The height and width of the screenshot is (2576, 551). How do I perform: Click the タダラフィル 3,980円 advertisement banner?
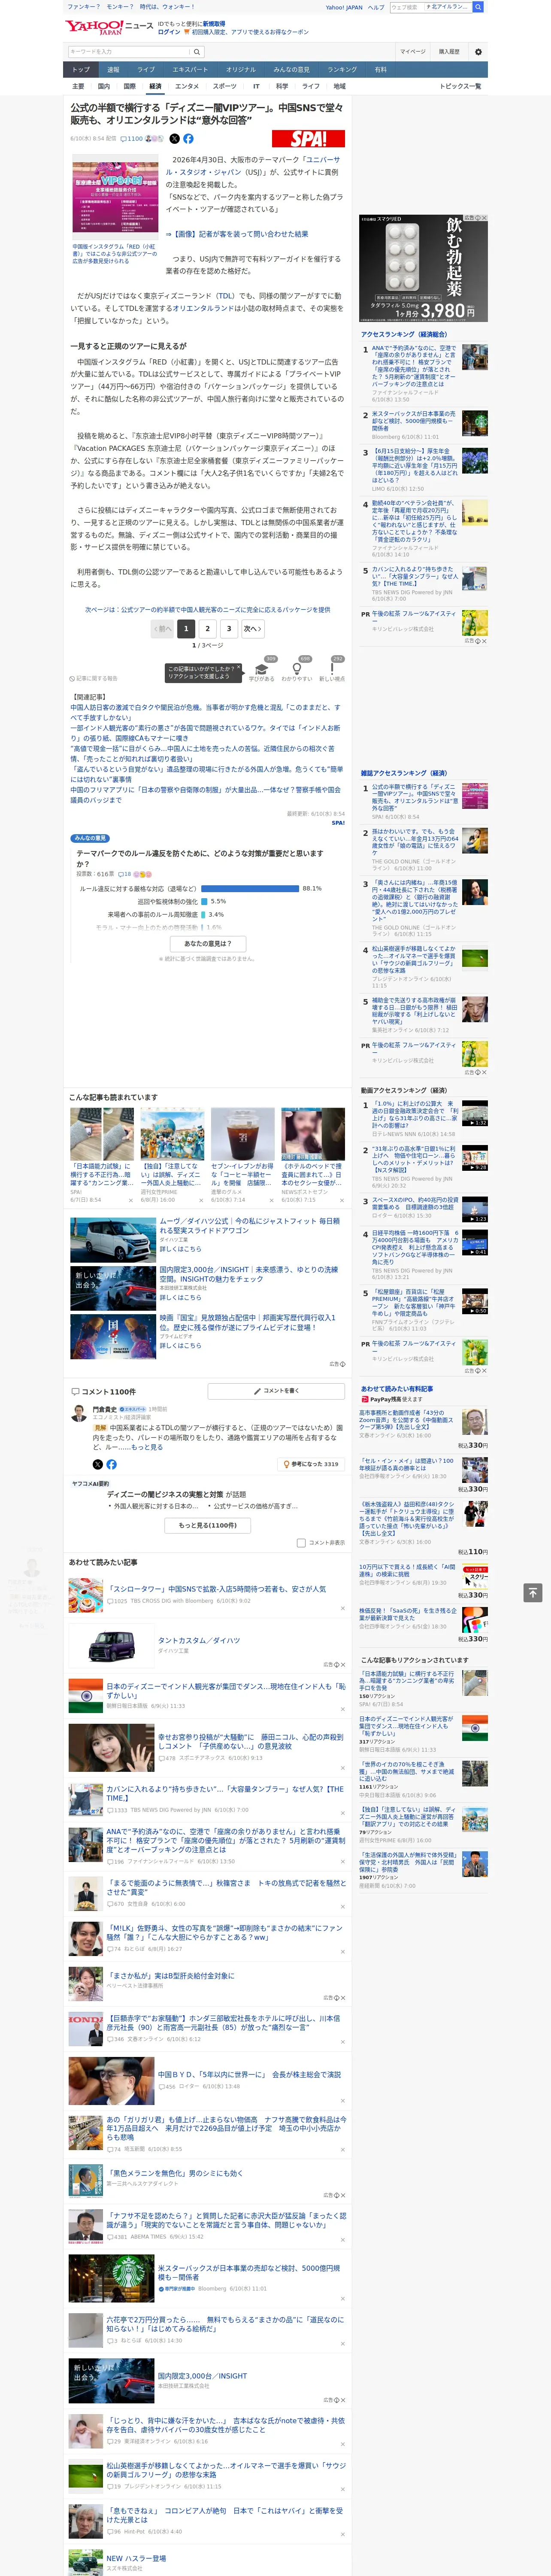click(424, 268)
